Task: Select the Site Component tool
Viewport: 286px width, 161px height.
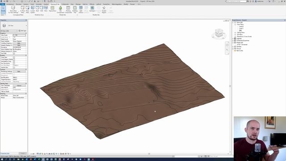Action: (x=60, y=9)
